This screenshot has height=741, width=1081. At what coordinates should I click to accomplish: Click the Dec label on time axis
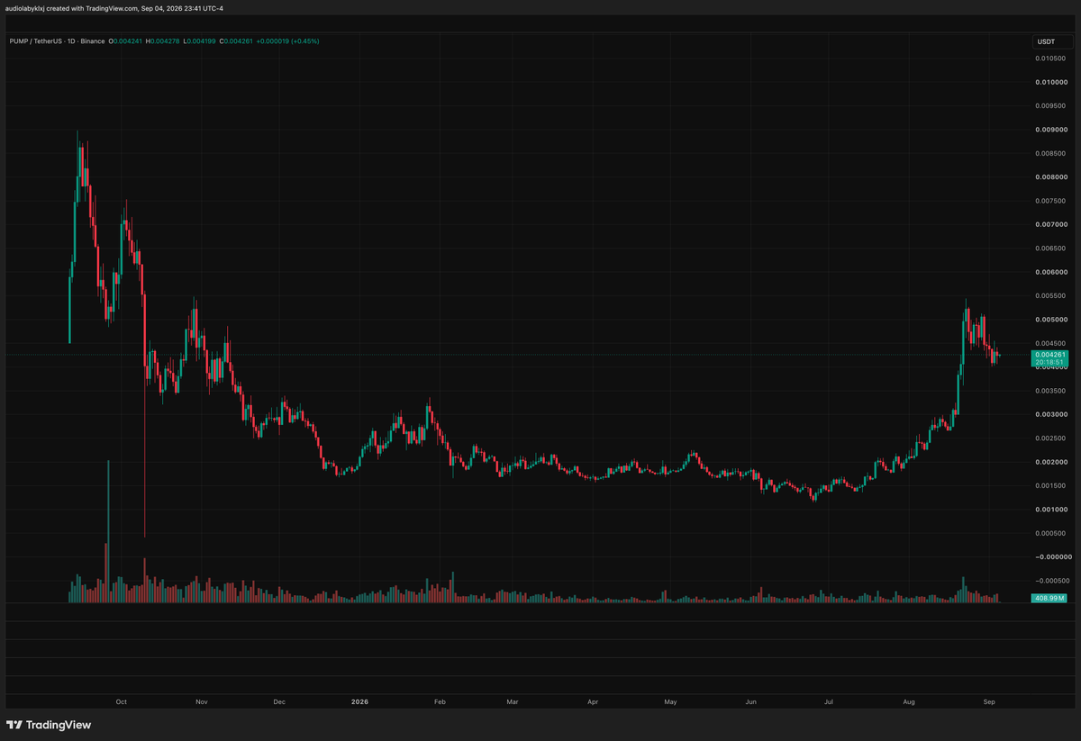(x=279, y=701)
